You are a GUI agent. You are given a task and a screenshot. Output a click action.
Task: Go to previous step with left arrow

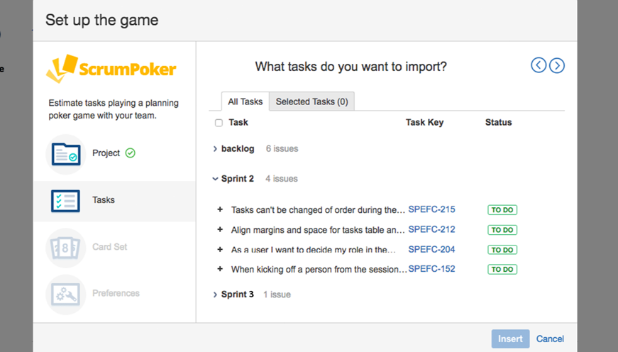click(539, 66)
